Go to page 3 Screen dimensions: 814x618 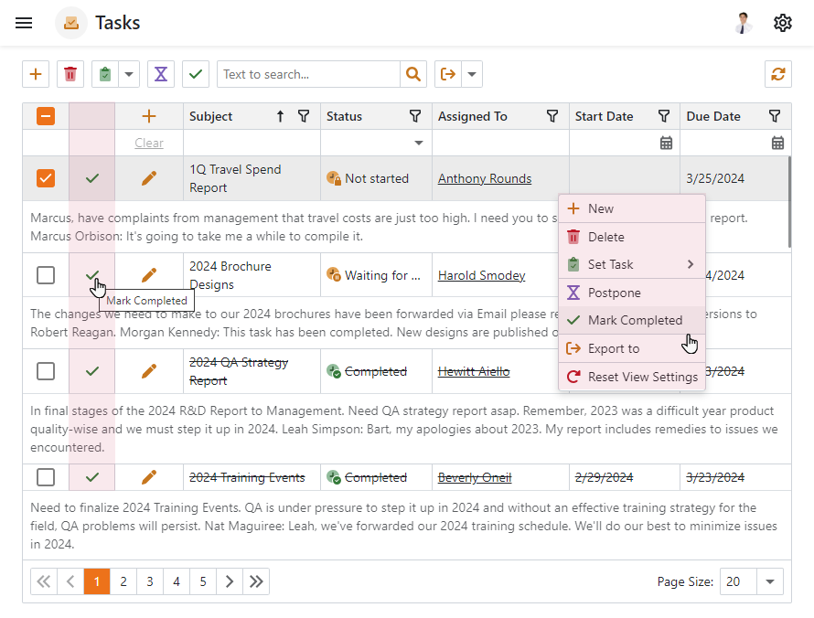[x=150, y=581]
